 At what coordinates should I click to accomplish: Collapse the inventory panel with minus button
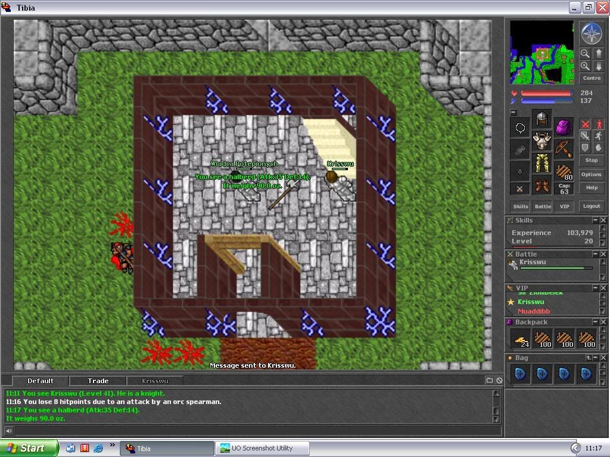coord(513,112)
